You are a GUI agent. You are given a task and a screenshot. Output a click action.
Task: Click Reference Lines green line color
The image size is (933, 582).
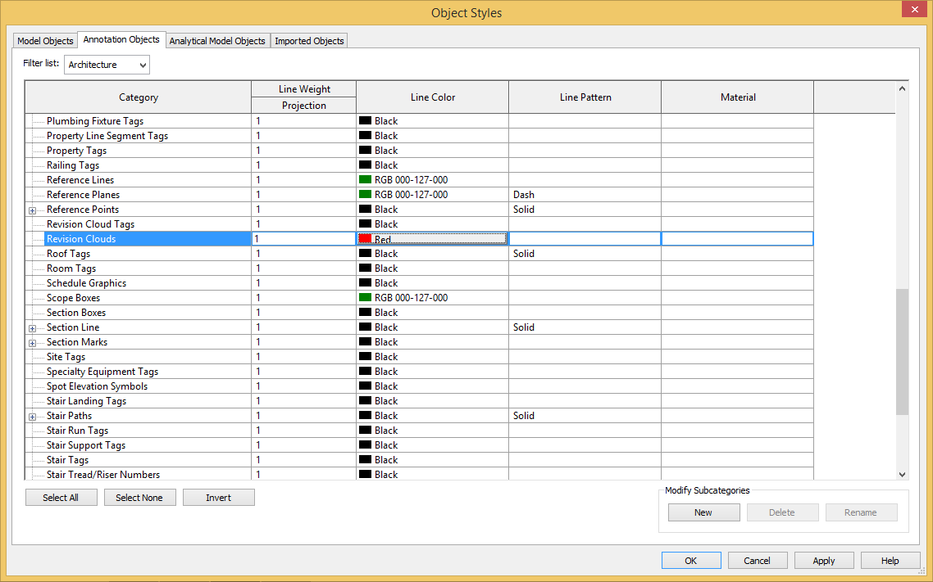[432, 180]
